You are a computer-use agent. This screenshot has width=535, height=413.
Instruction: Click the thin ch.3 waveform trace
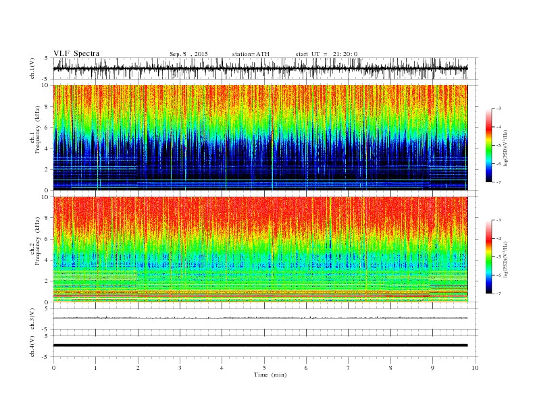(x=260, y=318)
